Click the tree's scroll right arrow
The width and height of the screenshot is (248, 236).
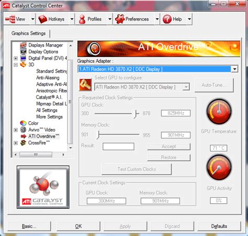(63, 155)
